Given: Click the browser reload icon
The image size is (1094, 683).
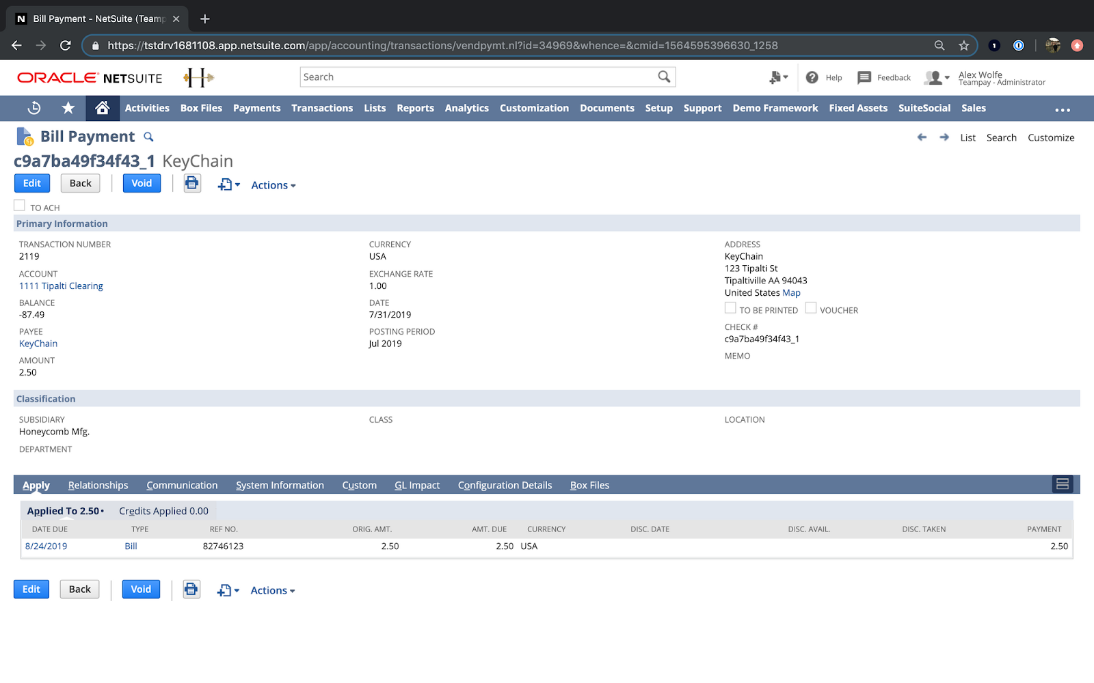Looking at the screenshot, I should pyautogui.click(x=66, y=45).
